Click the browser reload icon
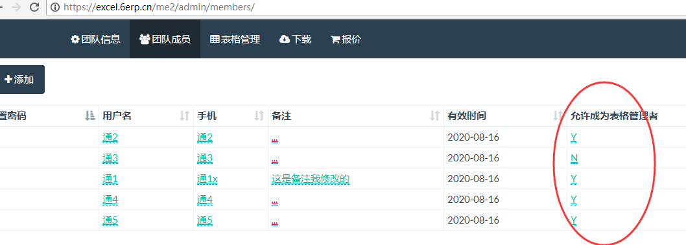The image size is (686, 245). tap(34, 7)
